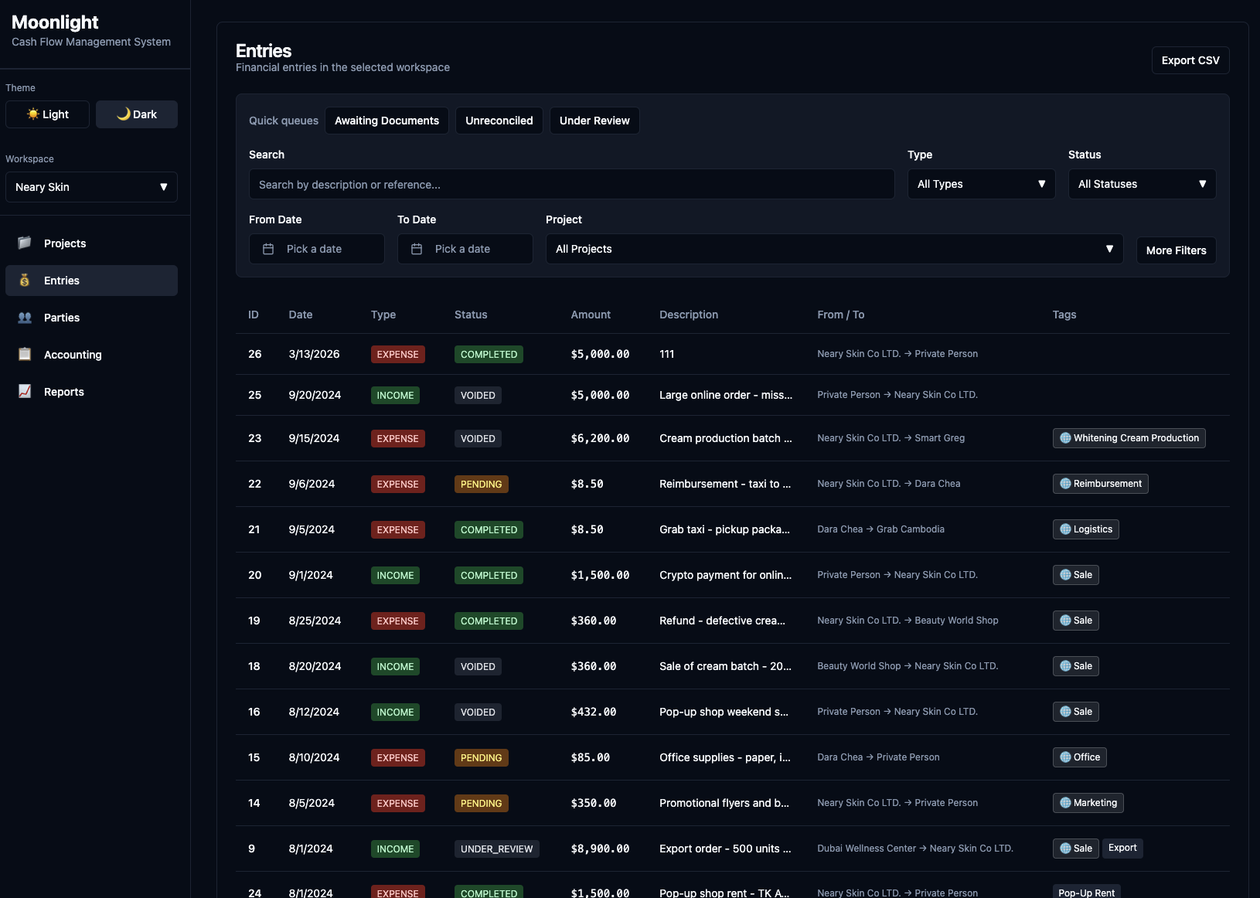Click date 8/25/2024 of entry 19
The image size is (1260, 898).
315,621
